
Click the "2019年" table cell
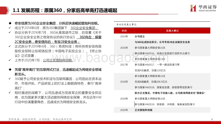124,99
